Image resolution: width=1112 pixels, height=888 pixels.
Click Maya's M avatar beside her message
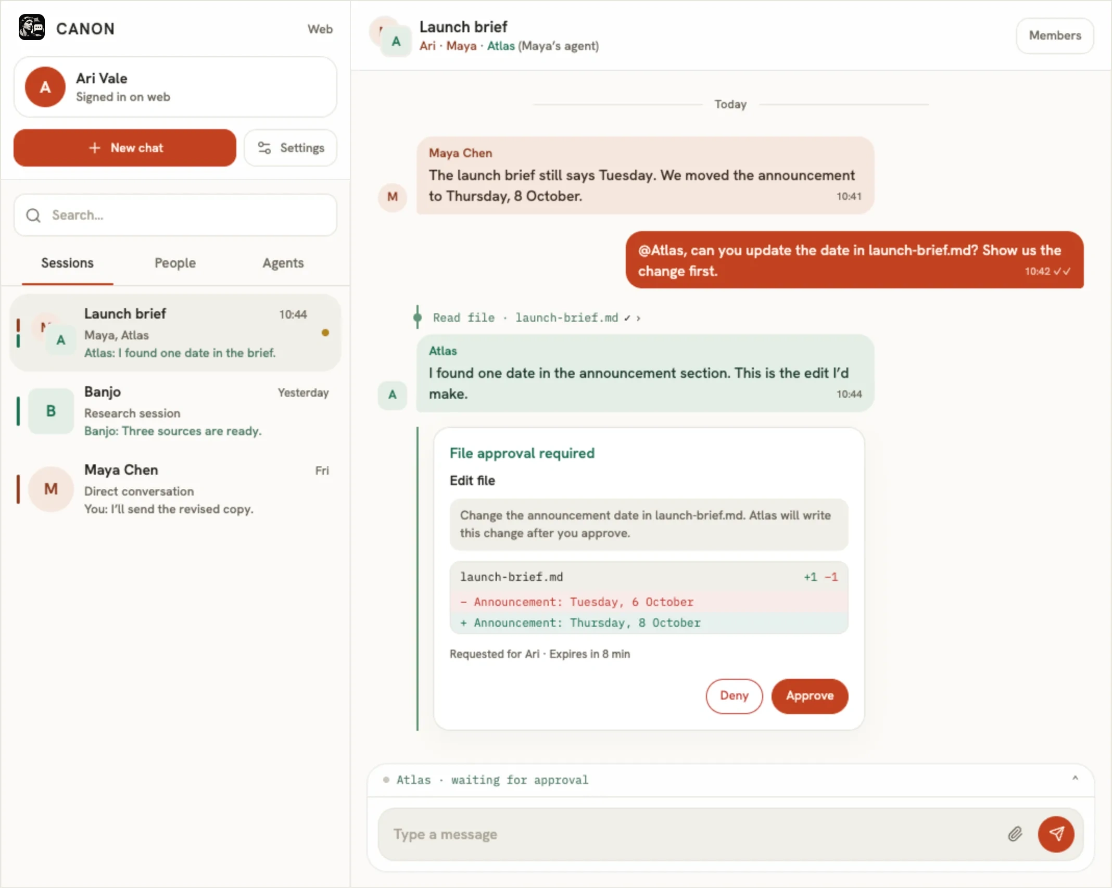(x=393, y=197)
